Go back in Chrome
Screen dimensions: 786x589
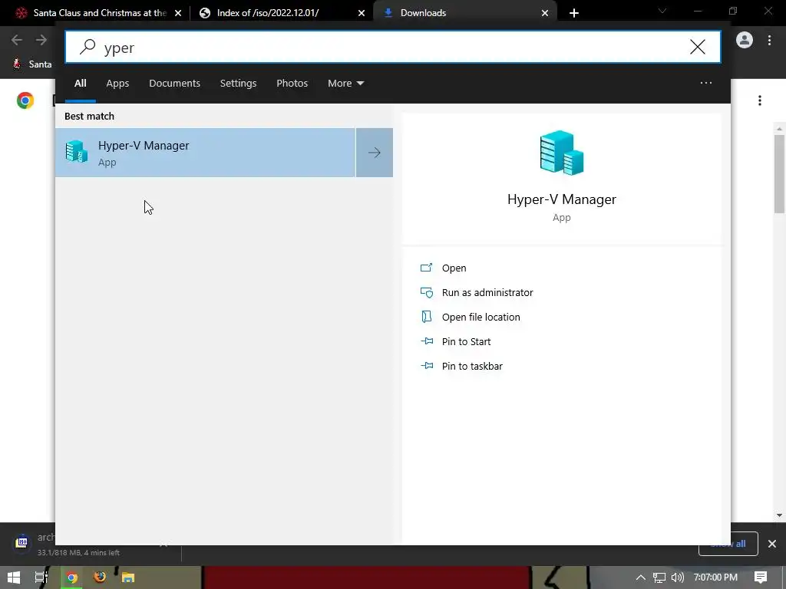pos(17,40)
